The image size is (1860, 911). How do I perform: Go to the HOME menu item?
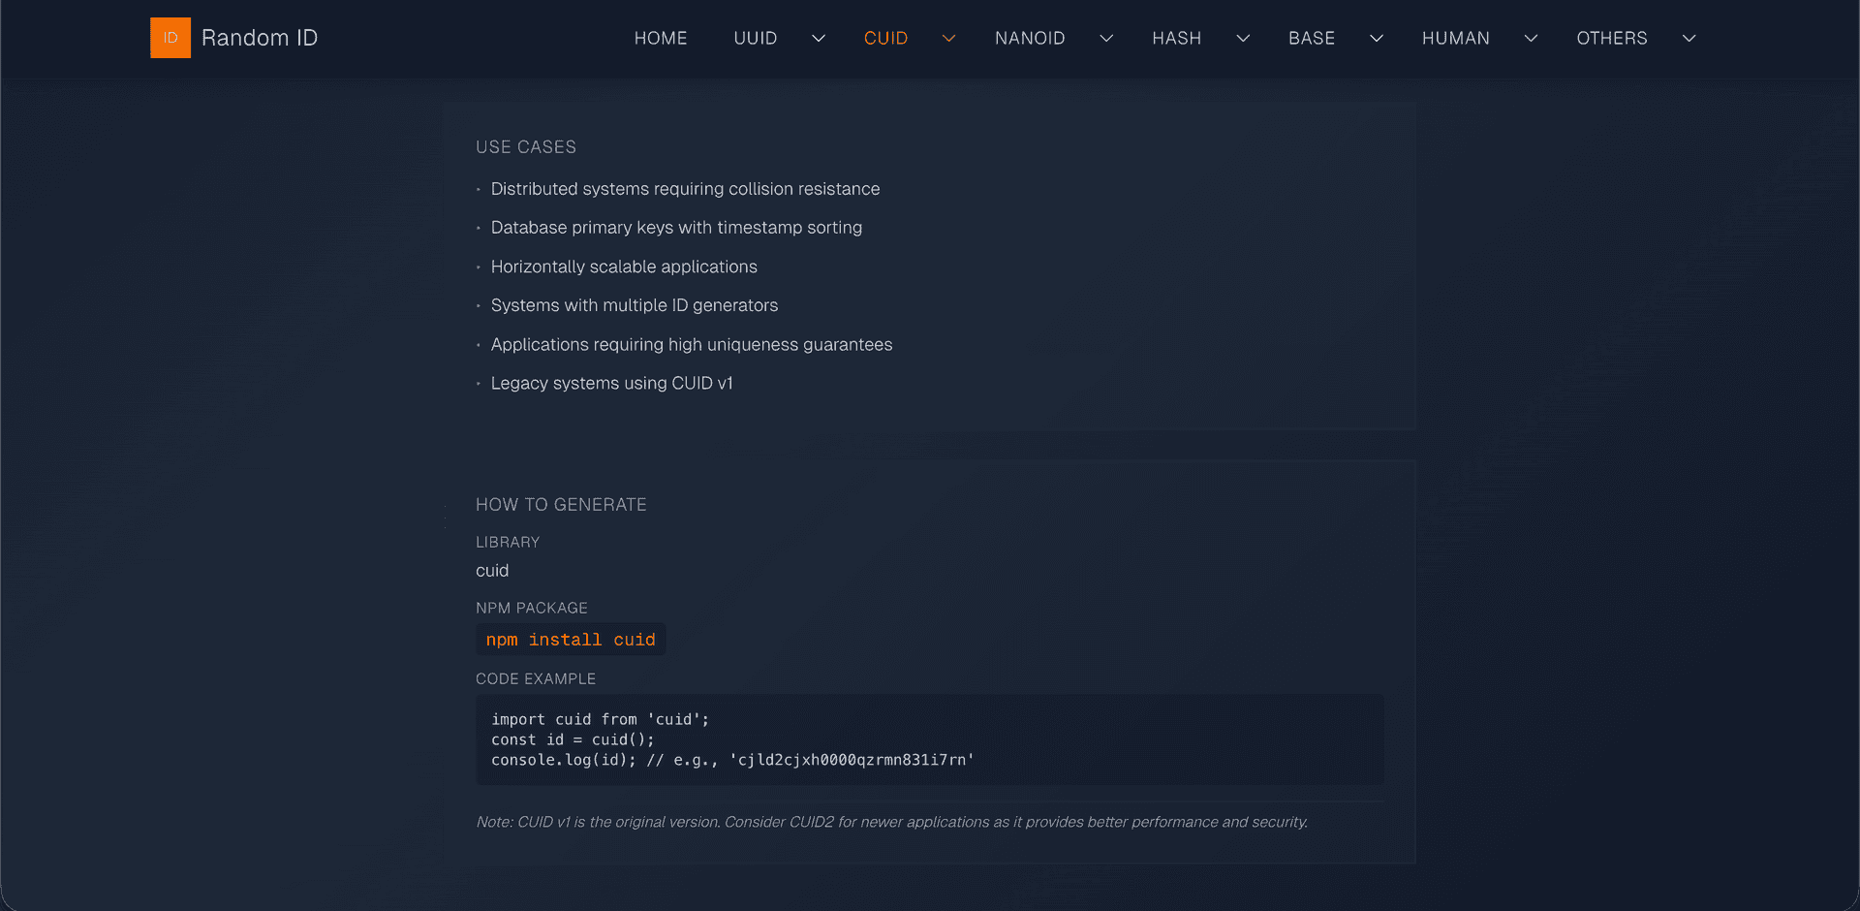click(x=661, y=38)
